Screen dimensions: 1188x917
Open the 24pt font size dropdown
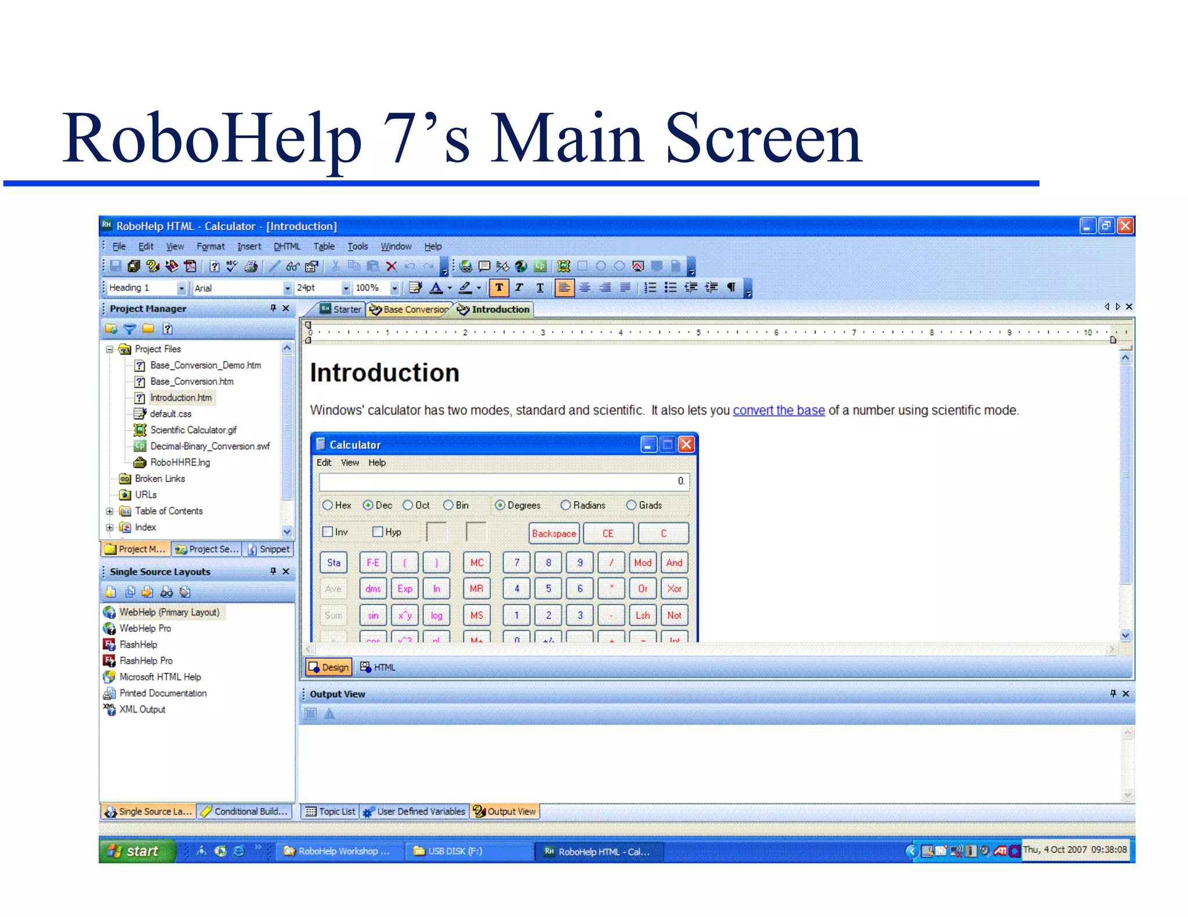pyautogui.click(x=346, y=288)
